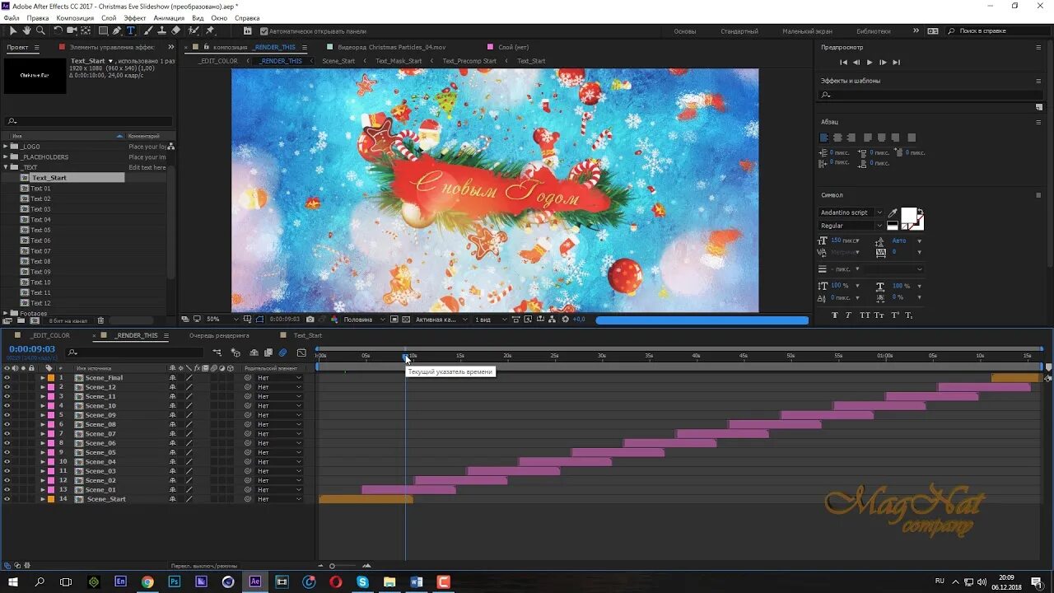This screenshot has width=1054, height=593.
Task: Hide the Scene_01 layer eye toggle
Action: (7, 490)
